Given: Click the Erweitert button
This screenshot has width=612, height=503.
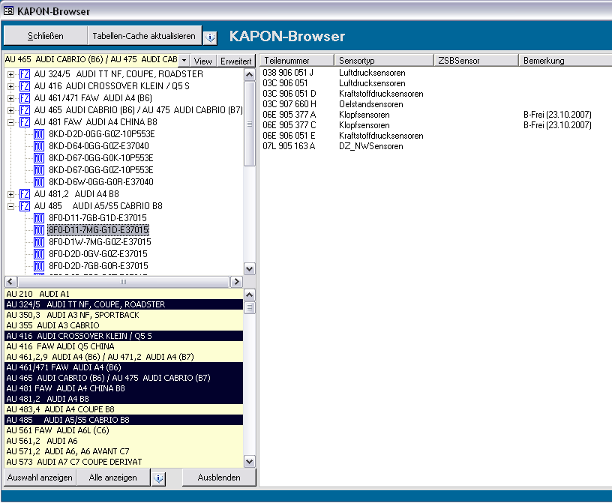Looking at the screenshot, I should [235, 61].
